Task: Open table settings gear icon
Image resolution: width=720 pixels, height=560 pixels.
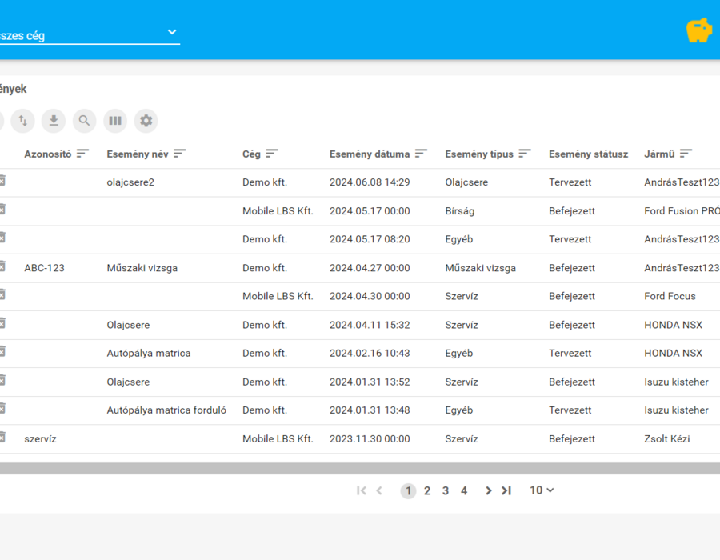Action: click(x=146, y=121)
